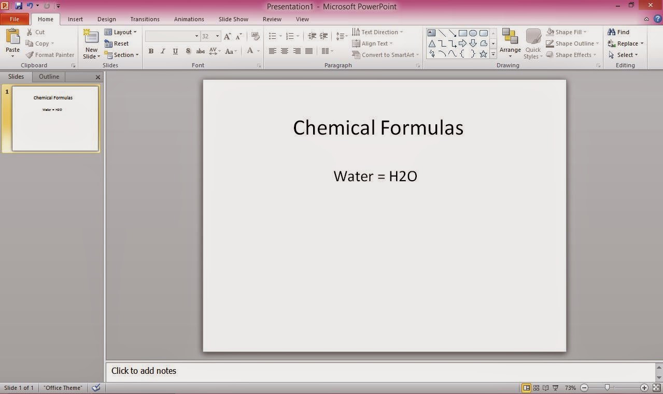This screenshot has height=394, width=663.
Task: Switch to the Transitions ribbon tab
Action: click(145, 19)
